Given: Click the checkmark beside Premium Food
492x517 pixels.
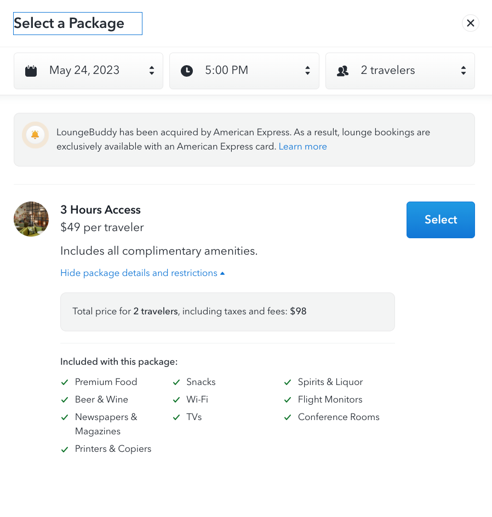Looking at the screenshot, I should [x=65, y=382].
